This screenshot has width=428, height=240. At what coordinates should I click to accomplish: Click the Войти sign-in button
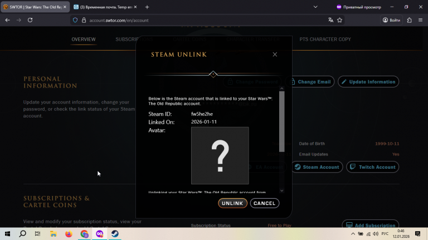391,20
